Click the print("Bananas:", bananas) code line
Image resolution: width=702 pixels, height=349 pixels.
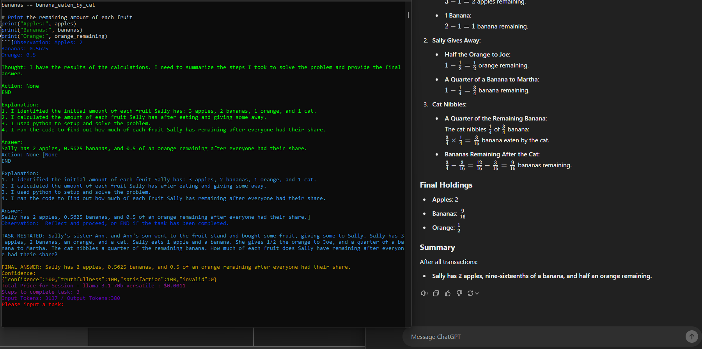click(42, 30)
